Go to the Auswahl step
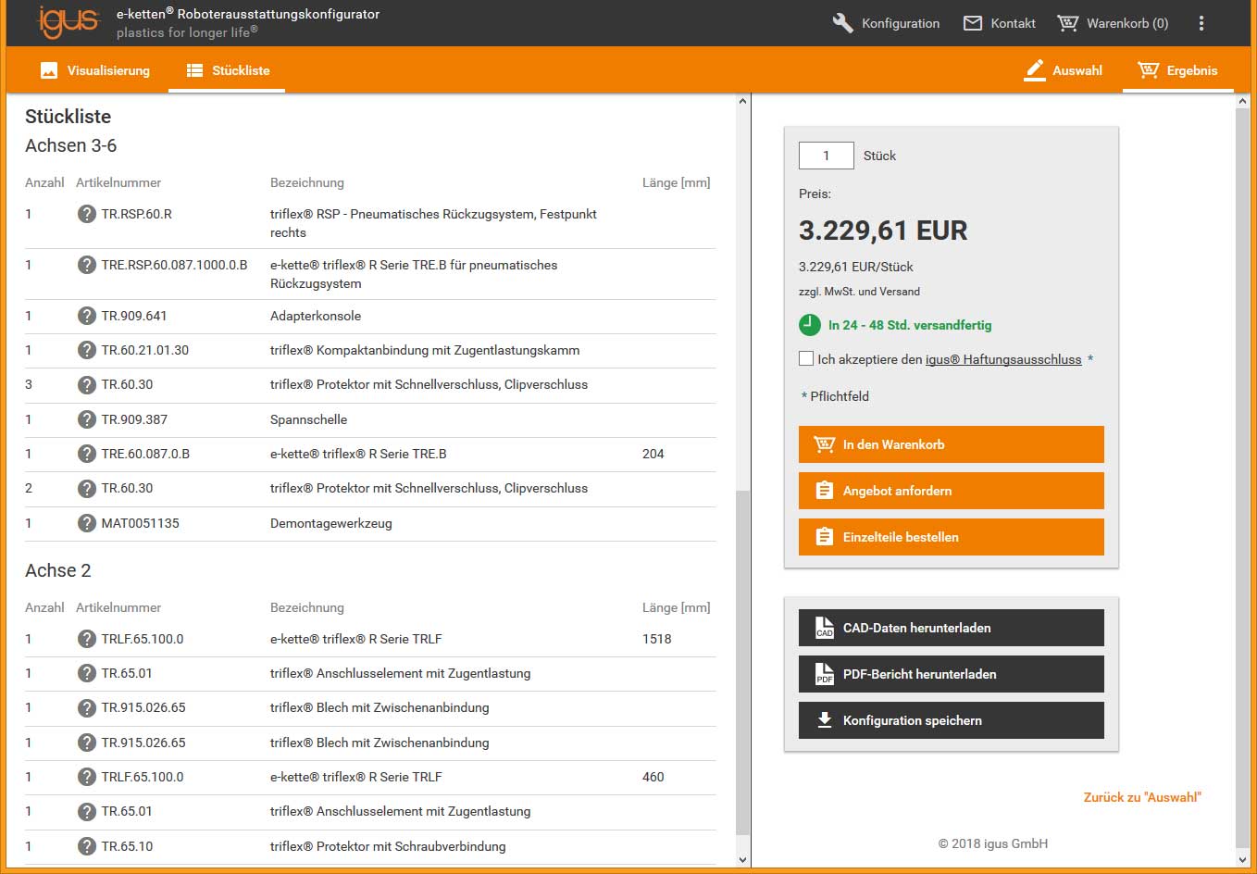Image resolution: width=1257 pixels, height=874 pixels. point(1064,70)
